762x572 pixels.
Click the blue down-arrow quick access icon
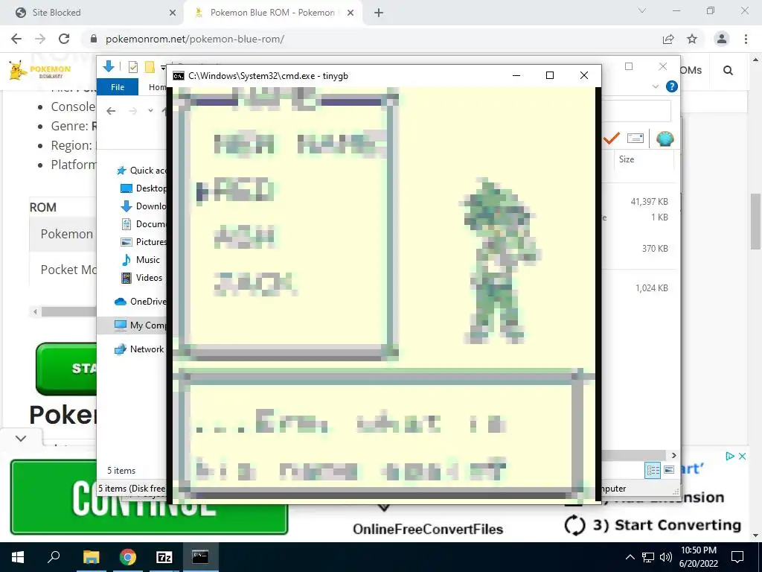click(x=109, y=66)
